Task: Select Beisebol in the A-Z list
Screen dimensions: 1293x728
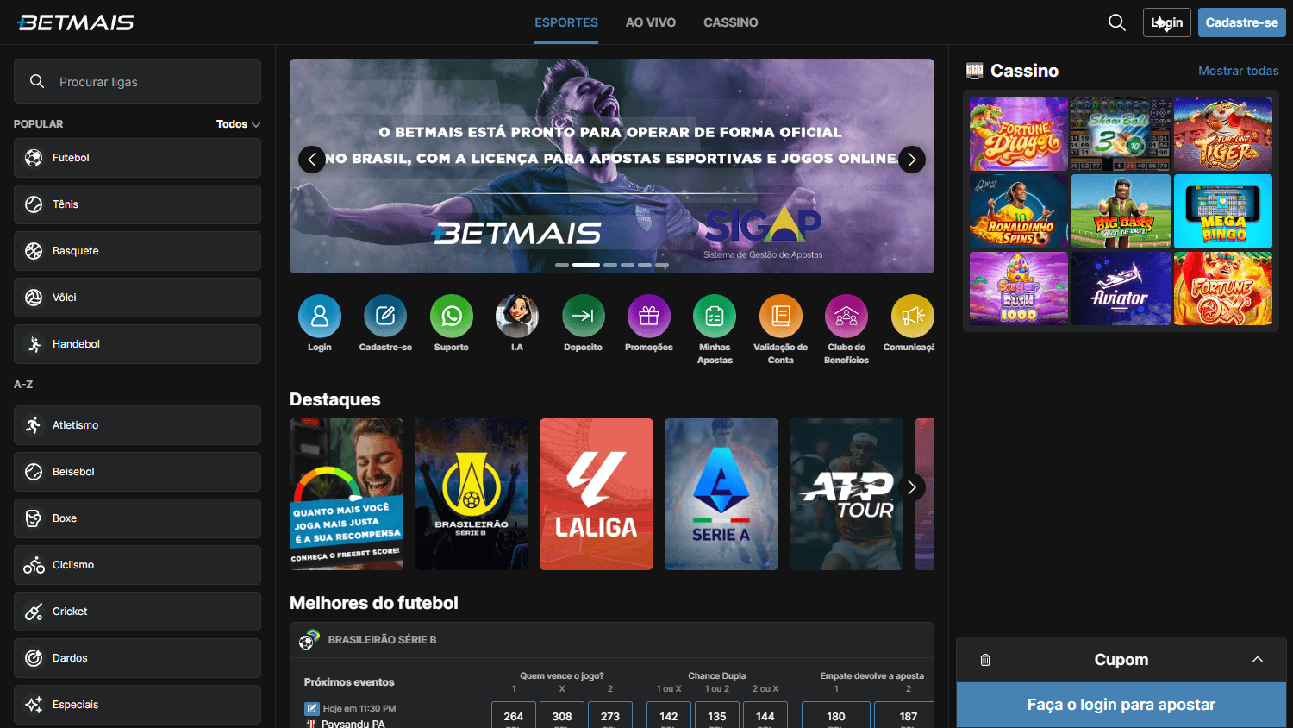Action: [x=137, y=472]
